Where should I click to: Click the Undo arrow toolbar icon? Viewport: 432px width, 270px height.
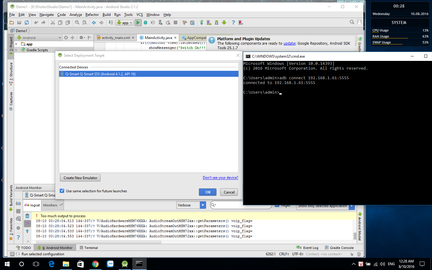(x=36, y=22)
